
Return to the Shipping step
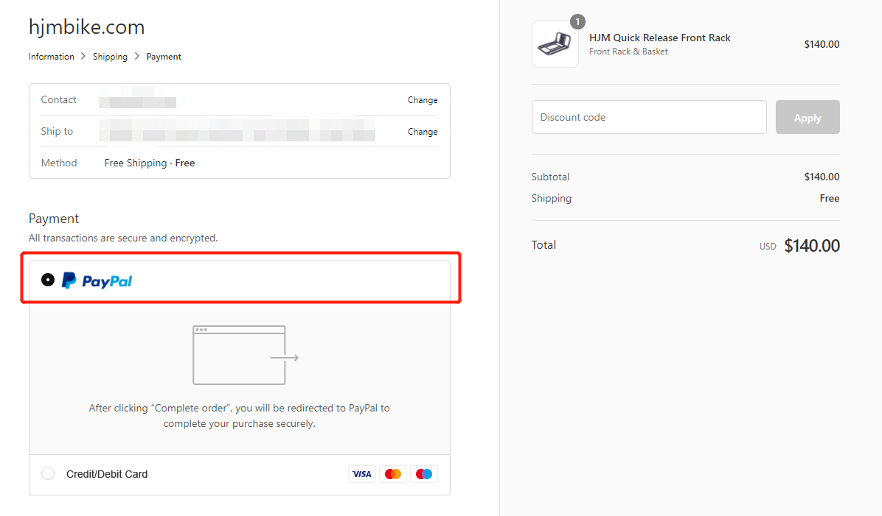click(110, 57)
